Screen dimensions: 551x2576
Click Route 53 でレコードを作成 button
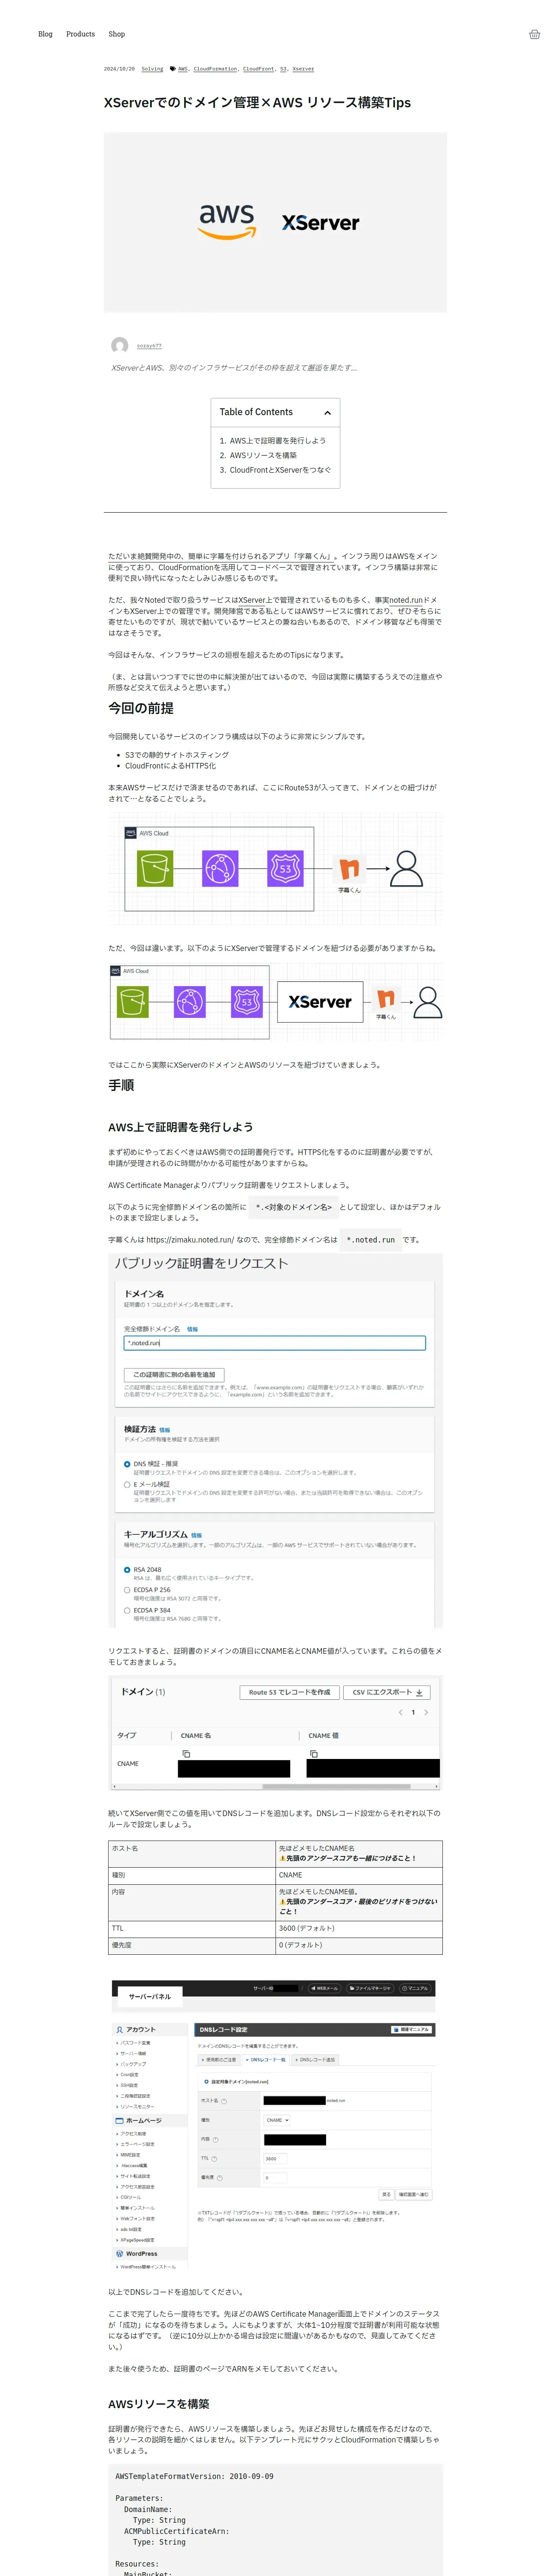click(x=289, y=1692)
